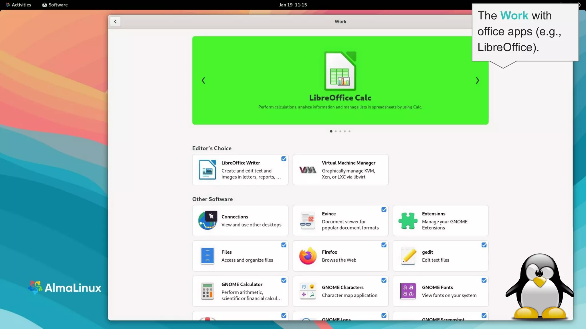Open LibreOffice Calc spreadsheet icon in banner

pos(340,71)
